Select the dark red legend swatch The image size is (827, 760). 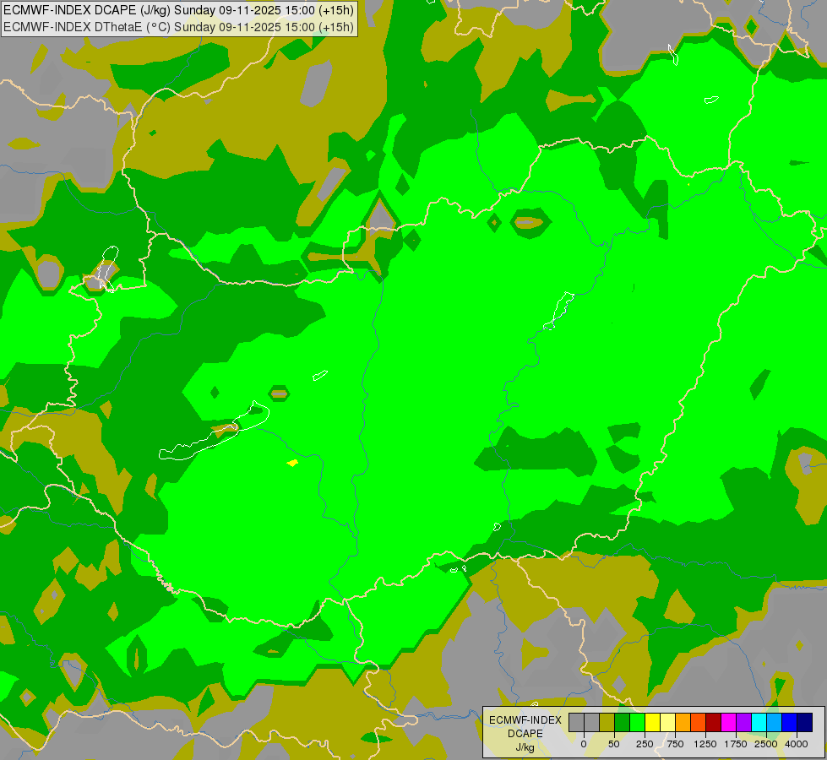point(714,722)
